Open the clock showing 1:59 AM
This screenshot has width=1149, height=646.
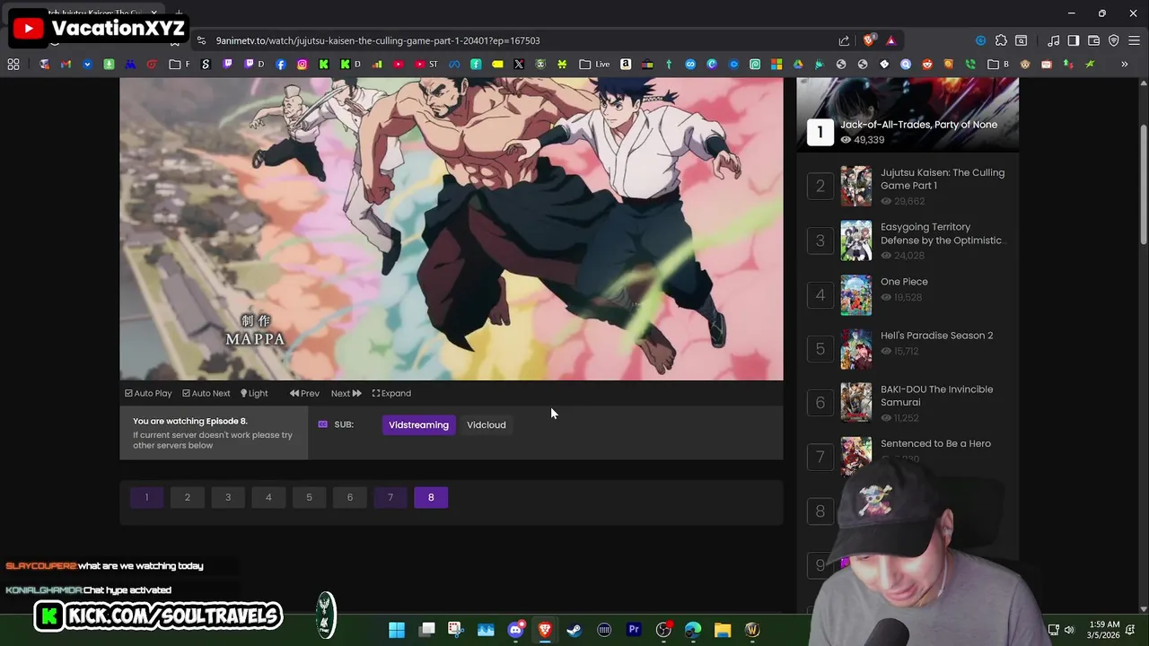(x=1105, y=630)
